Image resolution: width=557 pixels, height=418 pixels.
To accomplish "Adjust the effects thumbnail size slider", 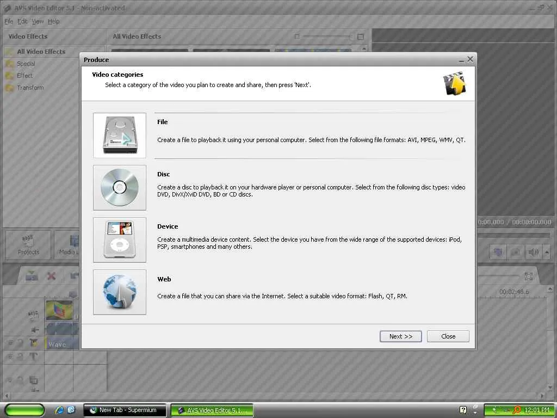I will pyautogui.click(x=326, y=36).
